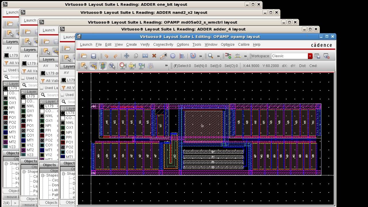Click PO1 red layer swatch in one_bit window
The height and width of the screenshot is (207, 368).
(5, 118)
